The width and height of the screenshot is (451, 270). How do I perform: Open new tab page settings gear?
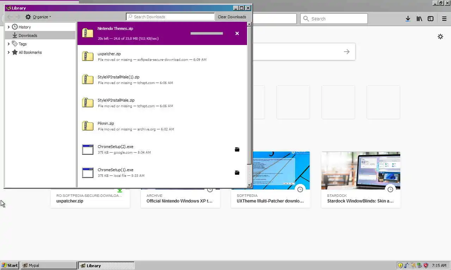coord(440,37)
